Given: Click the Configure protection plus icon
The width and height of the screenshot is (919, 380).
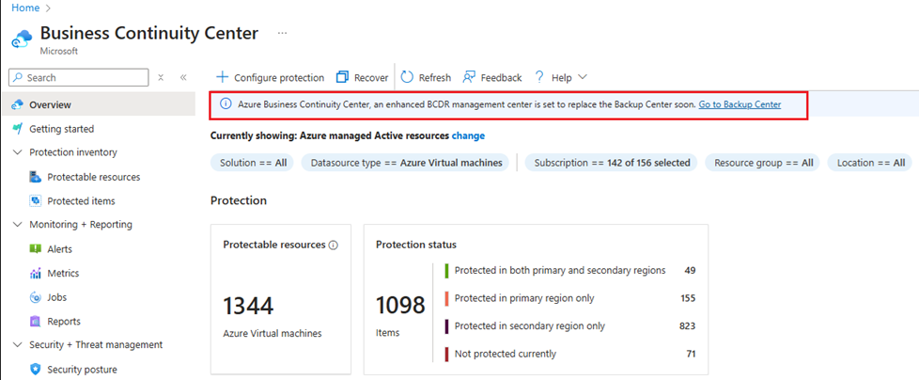Looking at the screenshot, I should coord(222,77).
